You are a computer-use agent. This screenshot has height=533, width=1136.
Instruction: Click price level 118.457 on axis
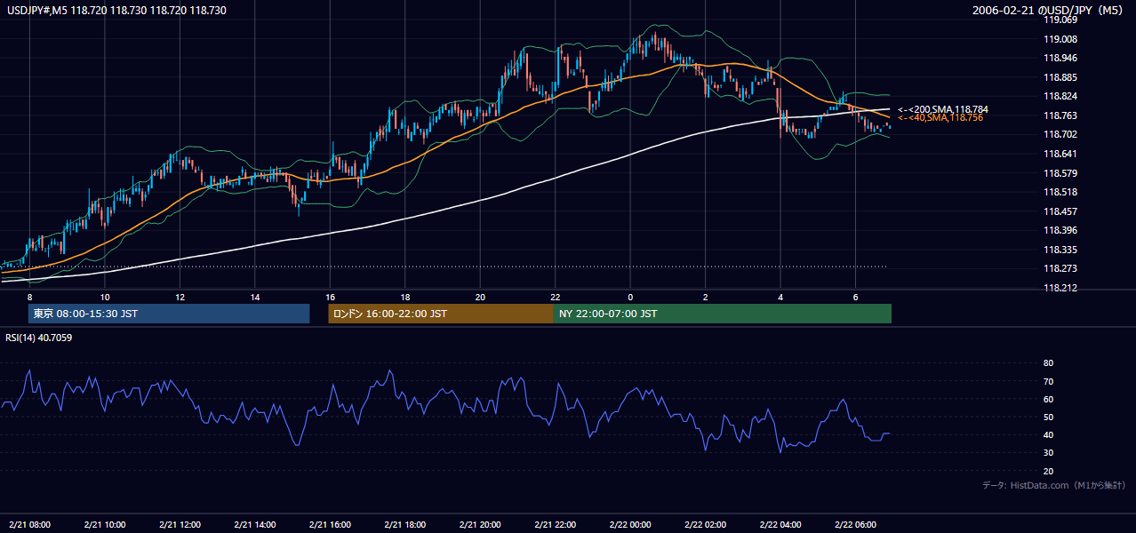(x=1060, y=211)
